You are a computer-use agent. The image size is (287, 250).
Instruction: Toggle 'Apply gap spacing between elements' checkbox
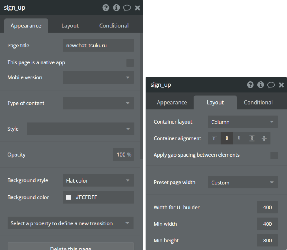274,155
